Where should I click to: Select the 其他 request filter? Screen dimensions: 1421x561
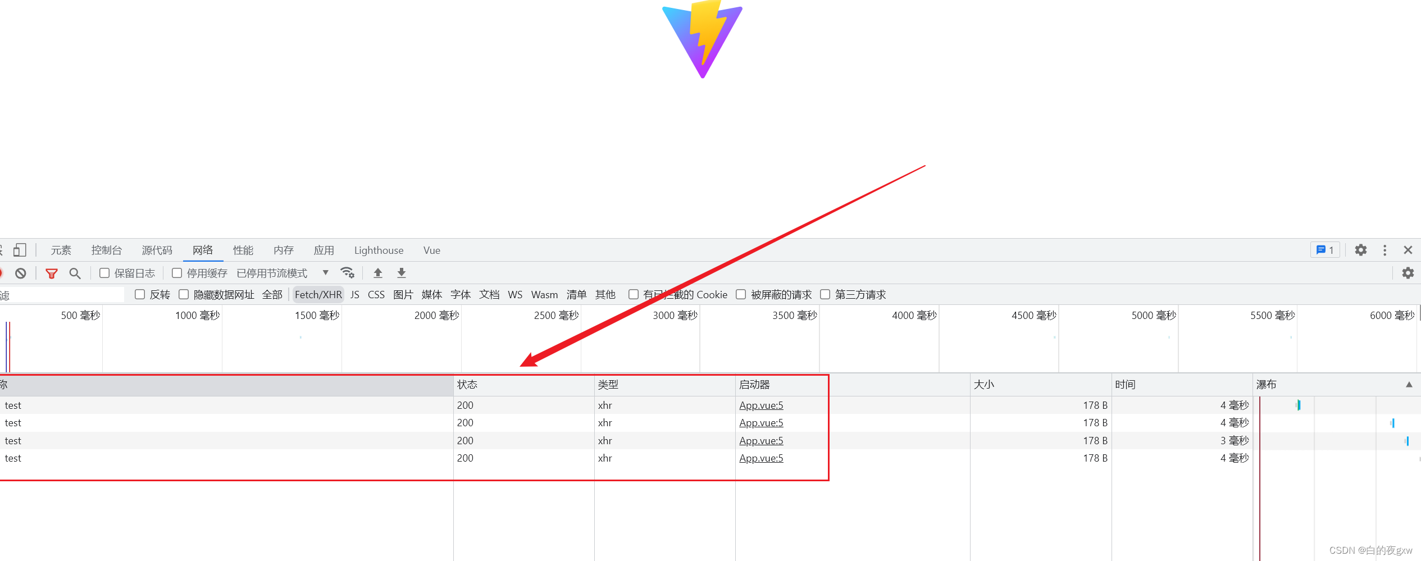(x=605, y=295)
